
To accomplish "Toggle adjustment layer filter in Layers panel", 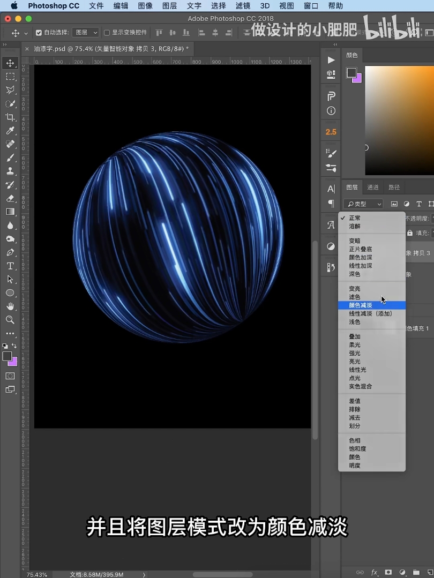I will click(x=406, y=204).
